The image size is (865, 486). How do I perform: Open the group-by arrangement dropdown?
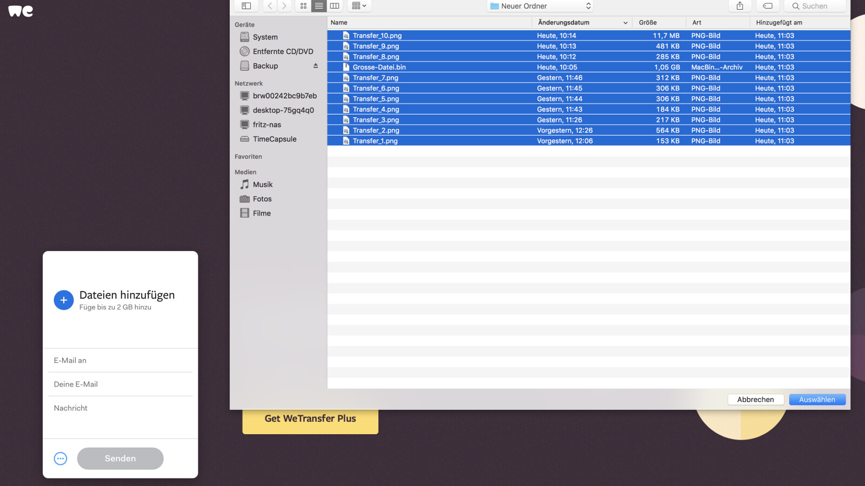[x=359, y=6]
